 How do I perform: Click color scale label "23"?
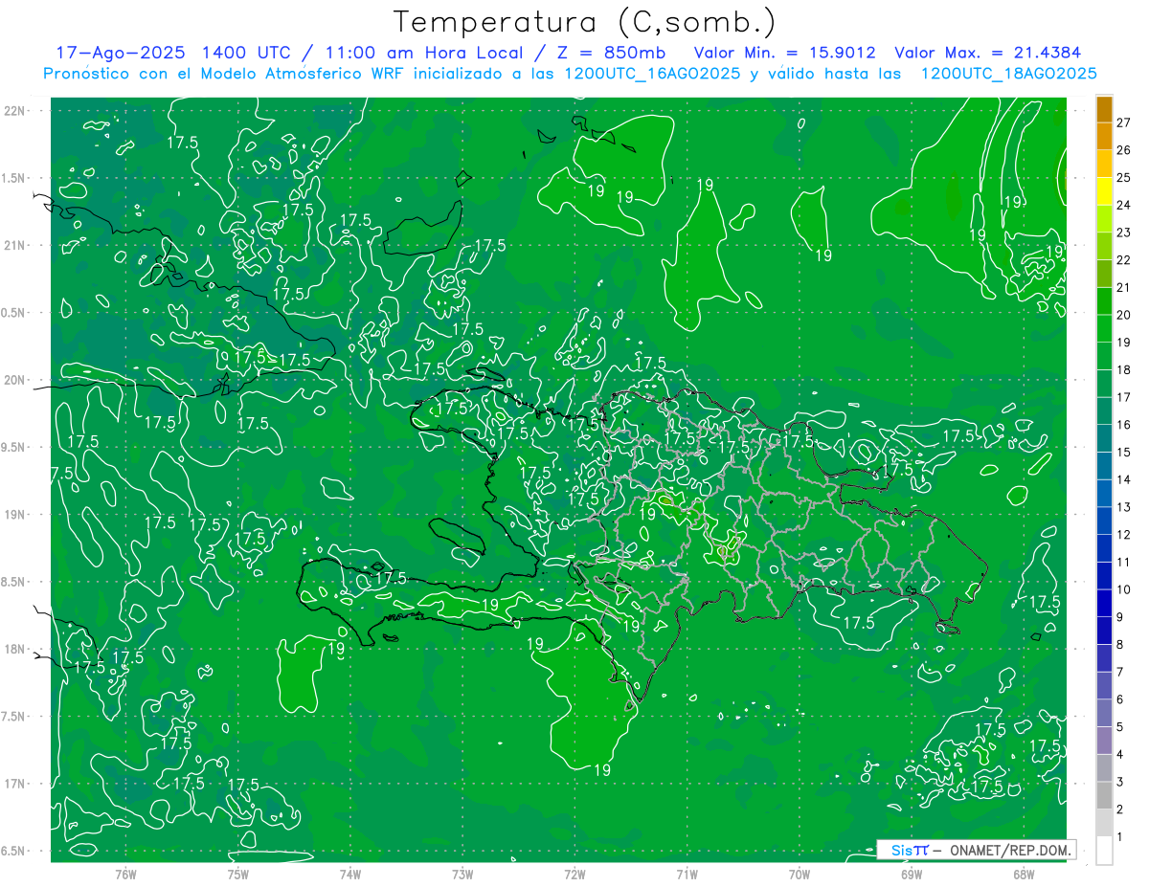click(x=1124, y=233)
